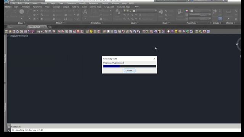Switch to the Featured Apps ribbon tab
244x137 pixels.
pos(124,7)
